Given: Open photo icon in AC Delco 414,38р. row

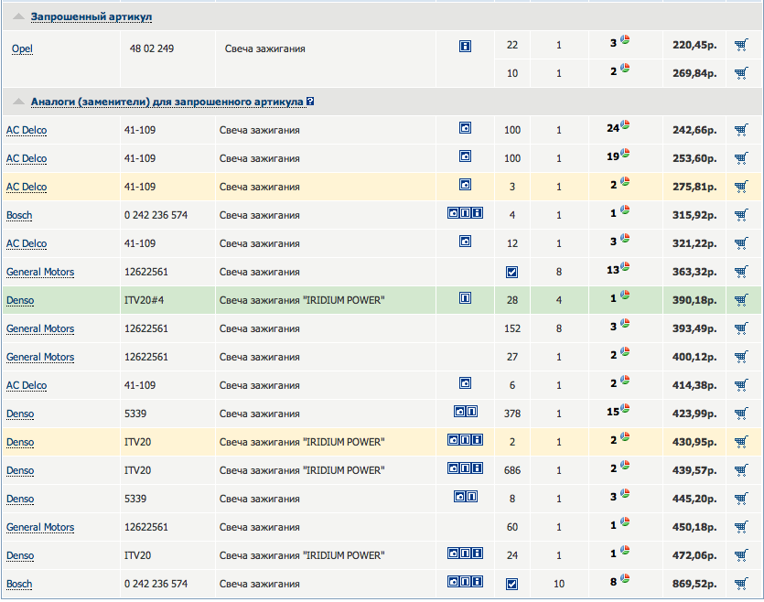Looking at the screenshot, I should point(466,382).
